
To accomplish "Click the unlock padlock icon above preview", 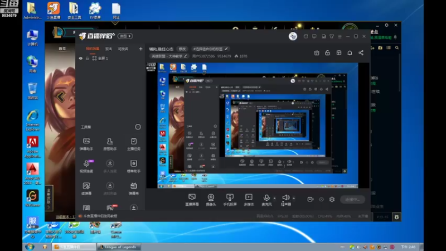I will 328,53.
